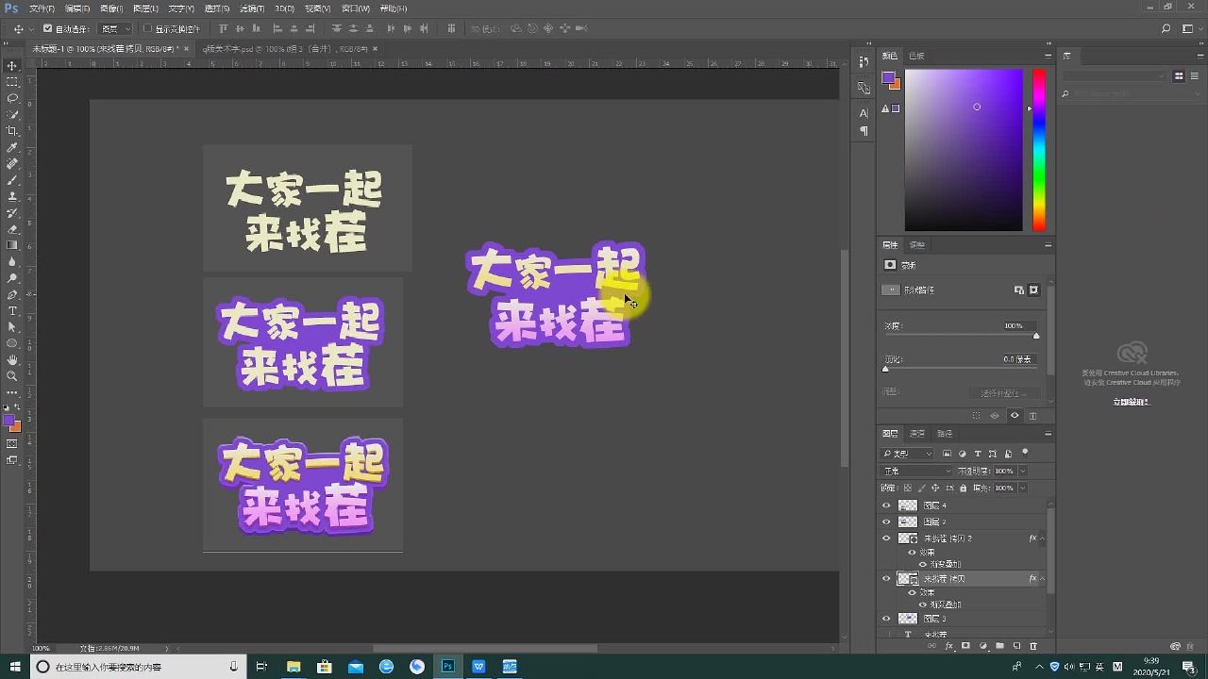The height and width of the screenshot is (679, 1208).
Task: Toggle Quick Mask mode icon
Action: [x=12, y=443]
